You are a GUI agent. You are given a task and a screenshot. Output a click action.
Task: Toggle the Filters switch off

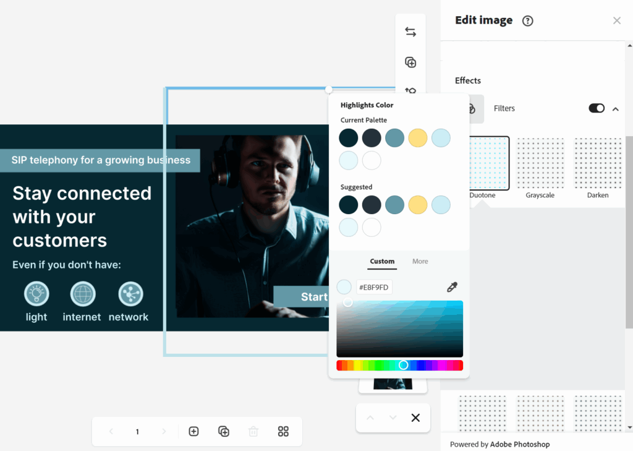[x=597, y=108]
